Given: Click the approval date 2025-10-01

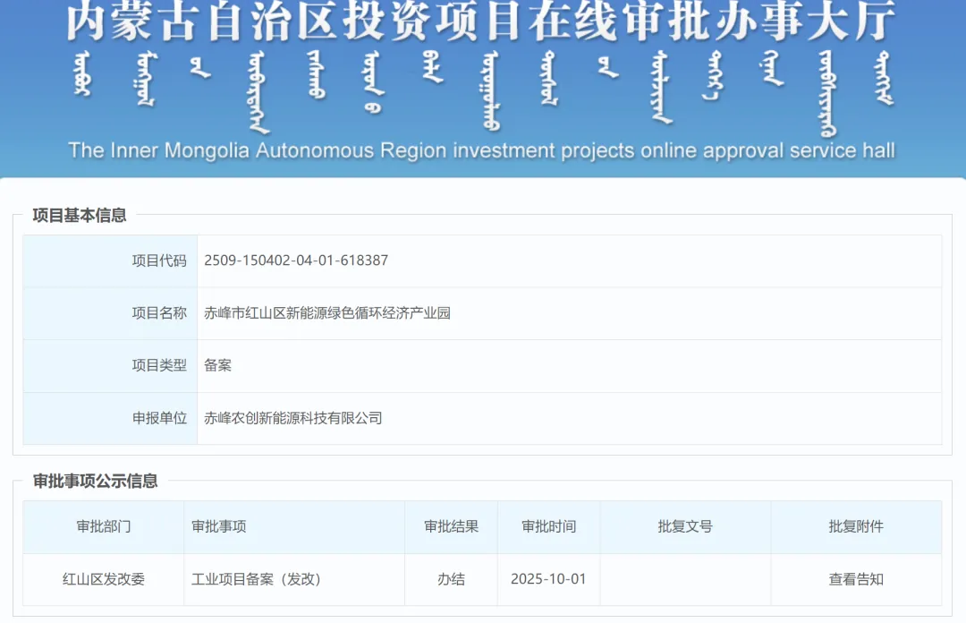Looking at the screenshot, I should coord(548,578).
